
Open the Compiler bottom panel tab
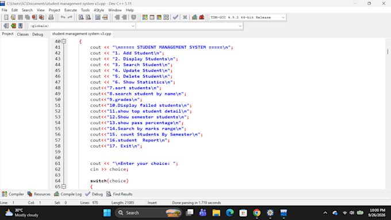point(13,194)
